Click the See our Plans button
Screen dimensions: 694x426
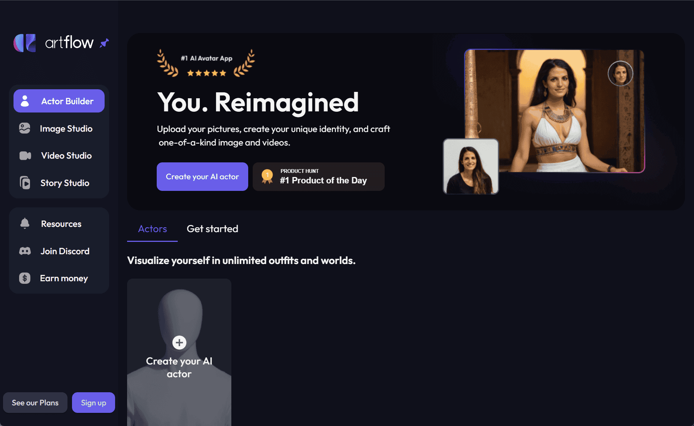coord(35,402)
